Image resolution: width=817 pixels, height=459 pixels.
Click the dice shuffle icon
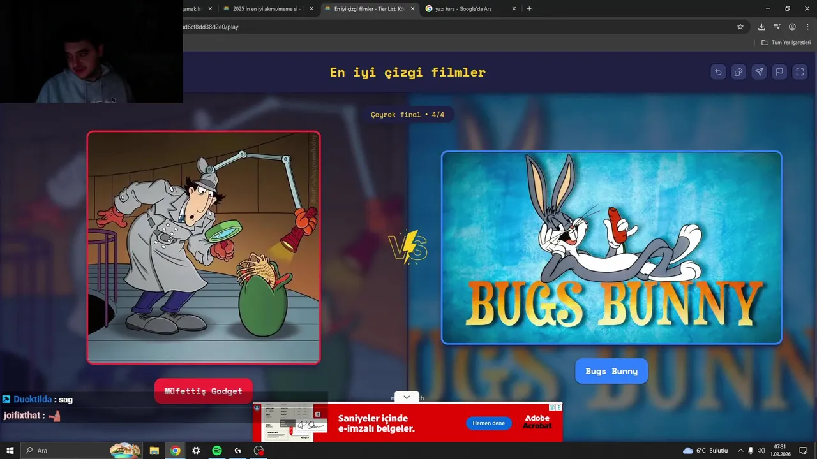pyautogui.click(x=738, y=72)
